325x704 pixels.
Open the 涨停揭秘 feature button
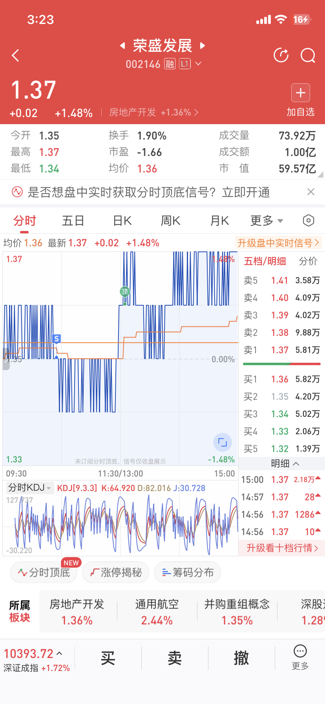pos(116,572)
